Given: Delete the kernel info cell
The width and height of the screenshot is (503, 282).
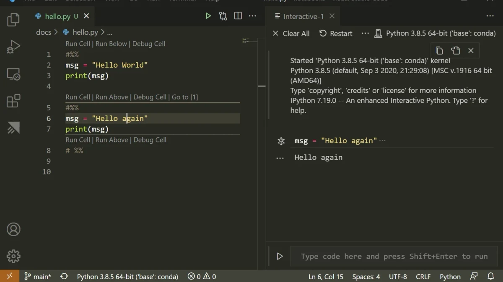Looking at the screenshot, I should pyautogui.click(x=471, y=51).
